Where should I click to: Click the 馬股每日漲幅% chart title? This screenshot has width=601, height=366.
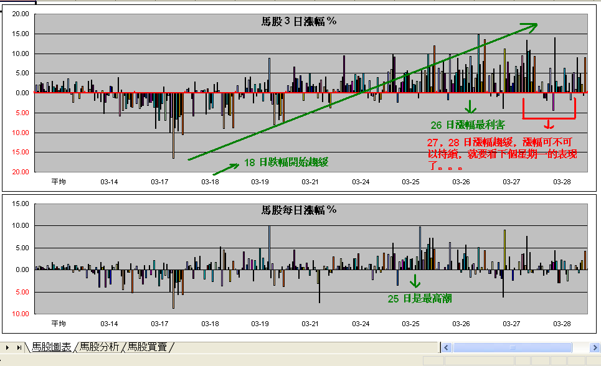pos(299,210)
